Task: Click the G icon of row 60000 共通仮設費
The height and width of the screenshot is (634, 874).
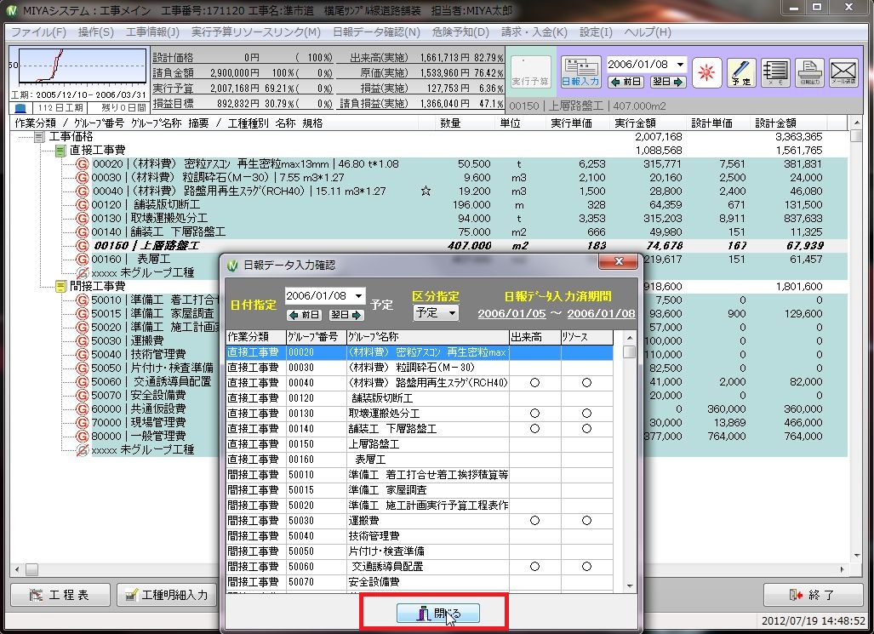Action: [x=82, y=408]
